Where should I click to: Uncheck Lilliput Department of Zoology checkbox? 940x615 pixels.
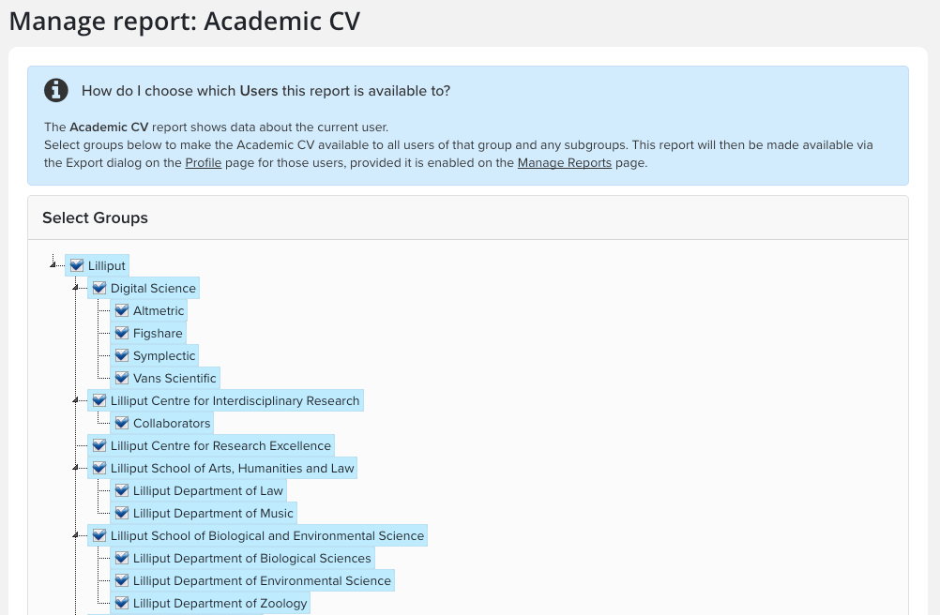(x=122, y=604)
